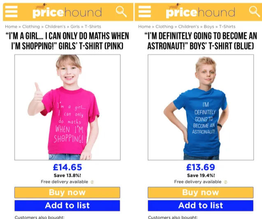Add the pink girls' t-shirt to list
The width and height of the screenshot is (262, 219).
(x=67, y=205)
